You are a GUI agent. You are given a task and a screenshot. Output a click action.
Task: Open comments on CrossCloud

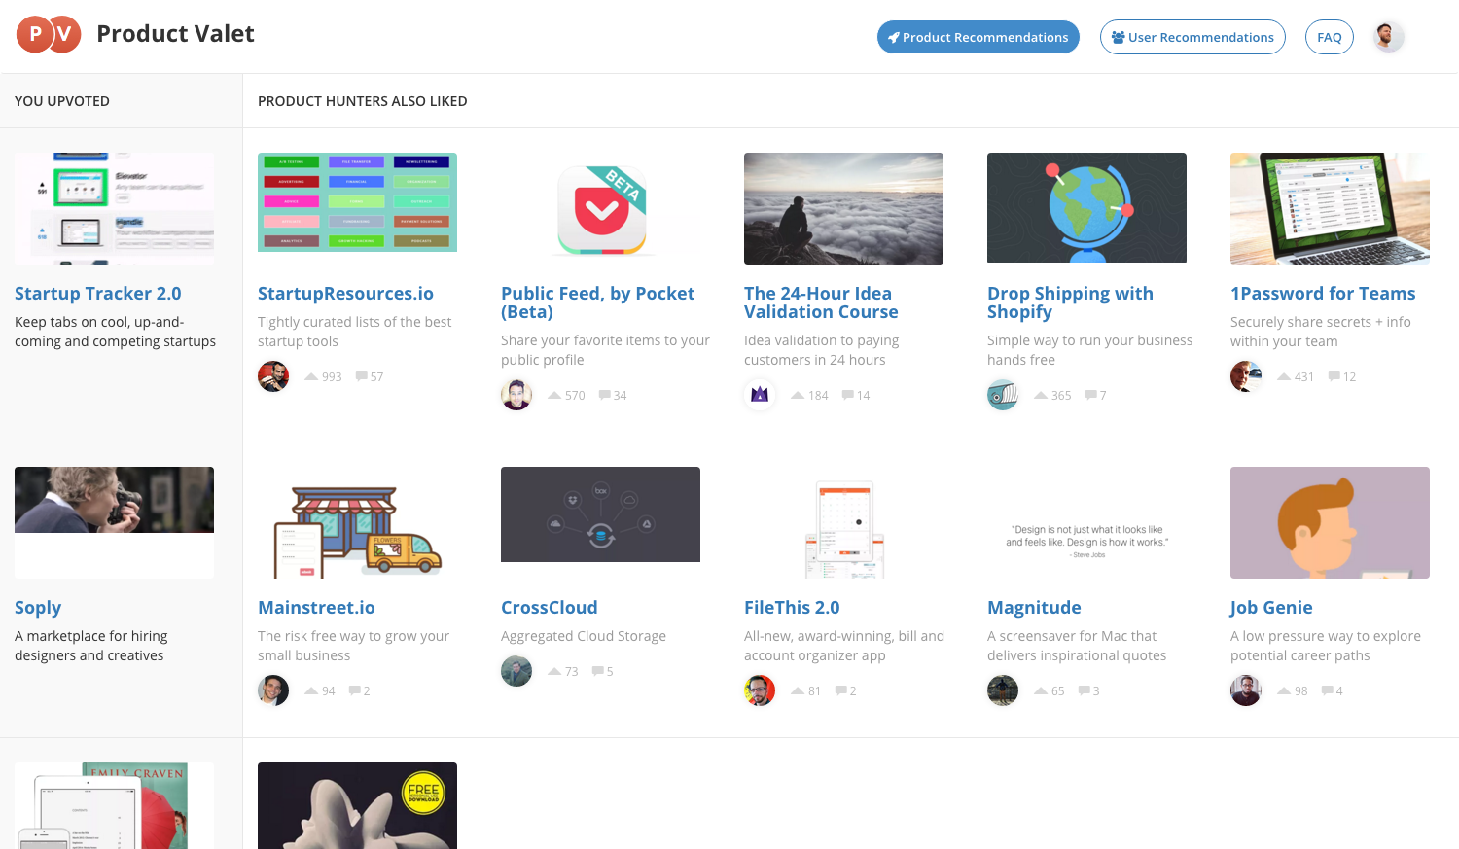pyautogui.click(x=597, y=671)
